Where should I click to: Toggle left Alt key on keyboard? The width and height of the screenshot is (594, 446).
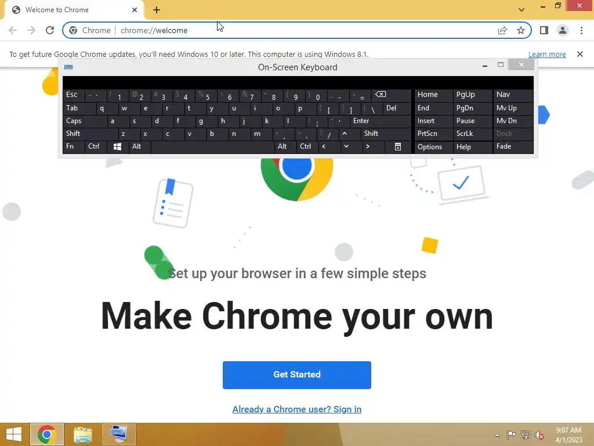point(140,146)
